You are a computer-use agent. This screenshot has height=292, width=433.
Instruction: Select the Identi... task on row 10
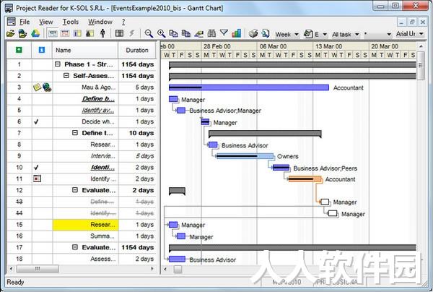pyautogui.click(x=102, y=167)
